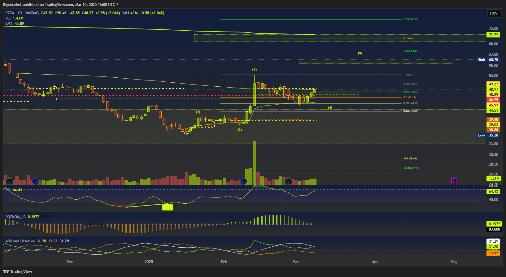Select the wave (5) label
The width and height of the screenshot is (506, 277).
(360, 53)
